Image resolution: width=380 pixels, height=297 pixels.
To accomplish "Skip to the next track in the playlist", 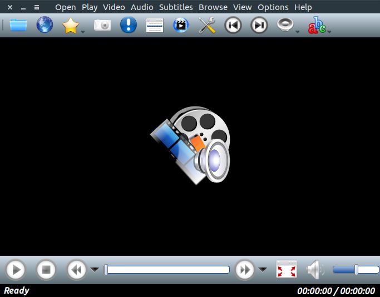I will 259,25.
